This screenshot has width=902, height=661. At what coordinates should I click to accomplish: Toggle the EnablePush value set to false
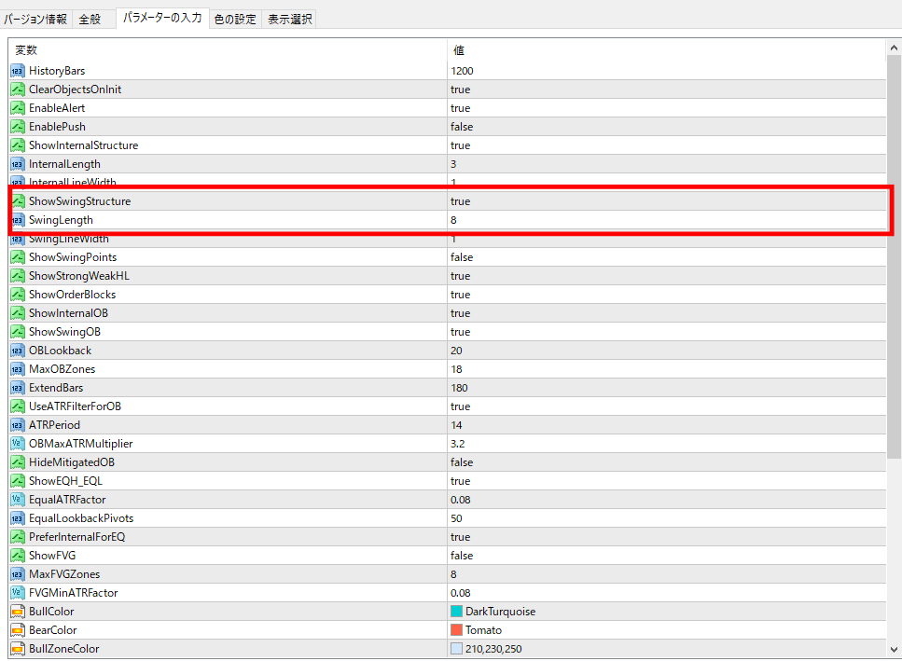(x=461, y=127)
